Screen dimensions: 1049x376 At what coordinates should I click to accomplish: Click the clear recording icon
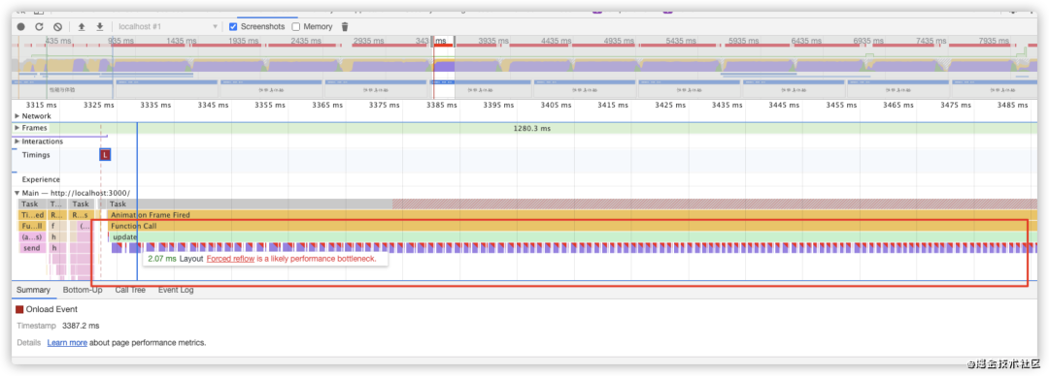(x=57, y=27)
